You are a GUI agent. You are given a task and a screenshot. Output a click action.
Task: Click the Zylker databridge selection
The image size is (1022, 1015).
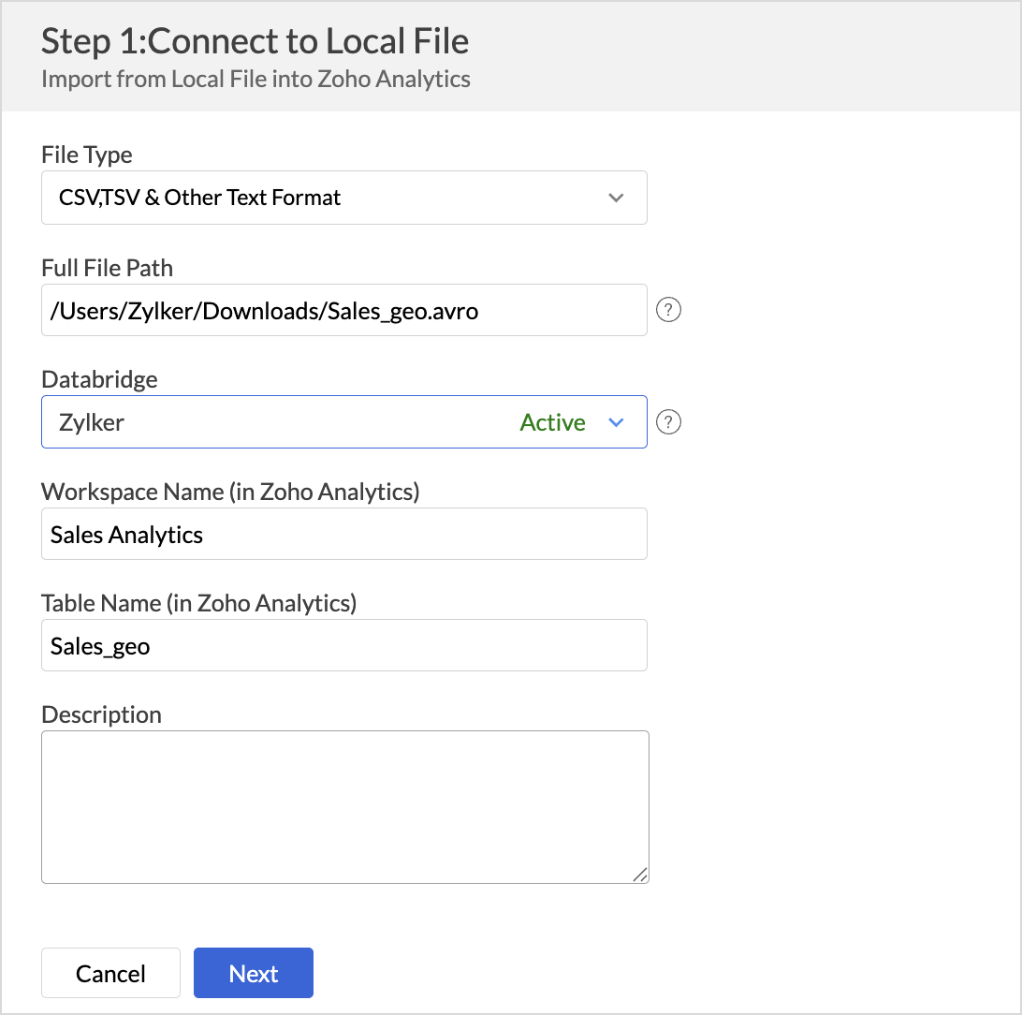click(92, 422)
